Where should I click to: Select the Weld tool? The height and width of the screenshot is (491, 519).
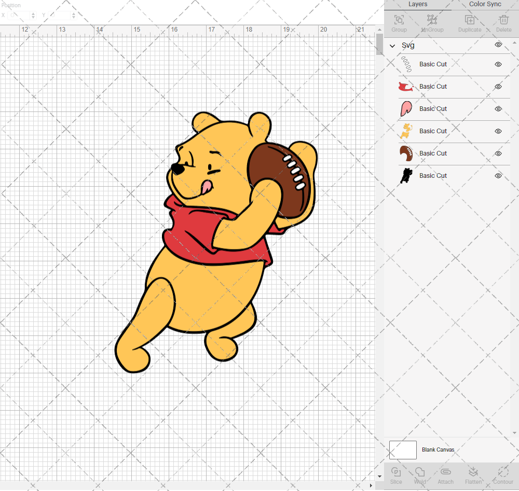click(420, 472)
